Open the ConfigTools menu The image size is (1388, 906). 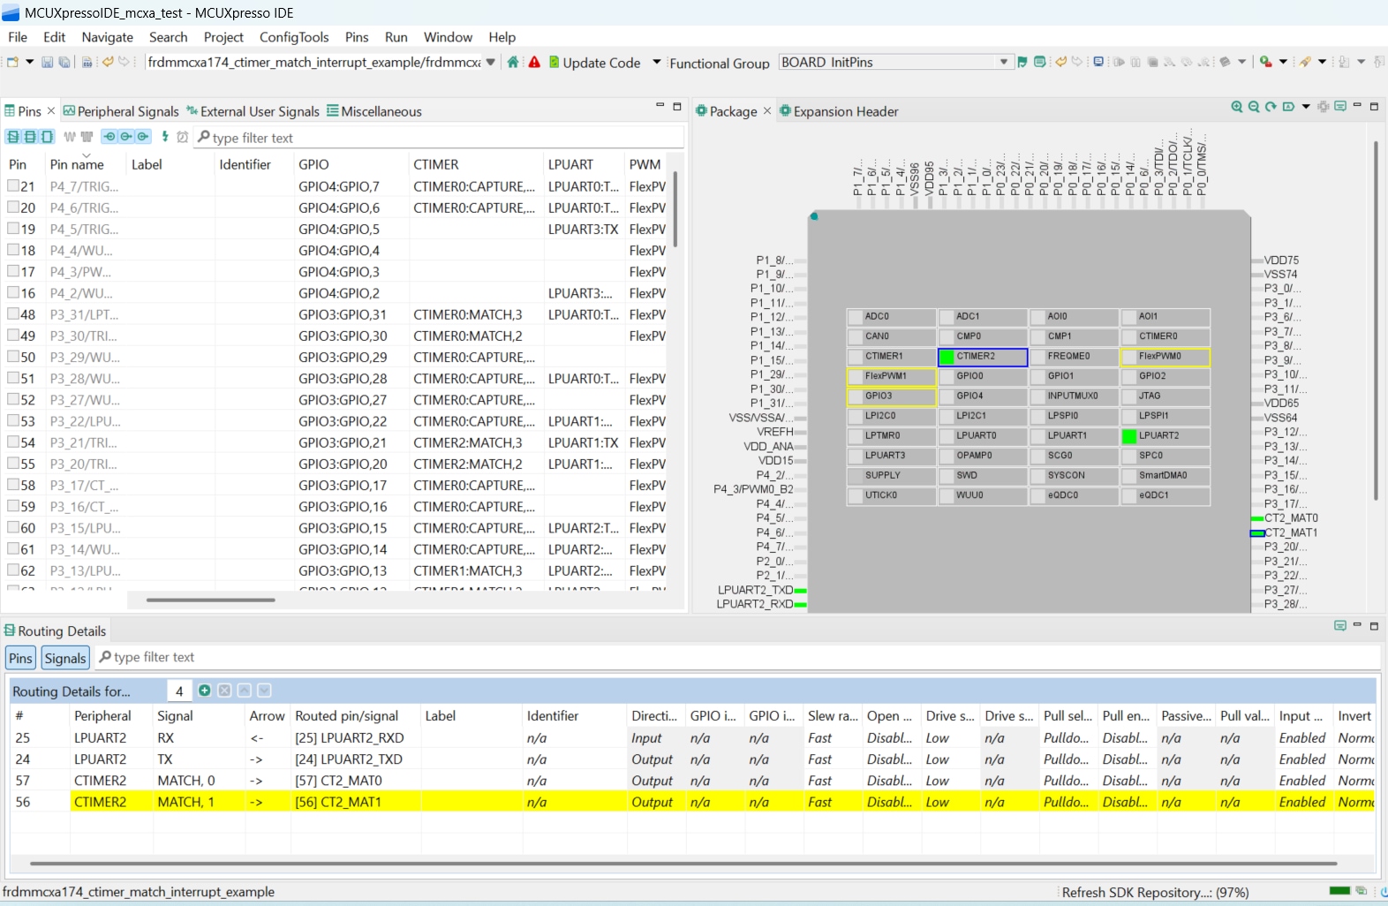294,37
